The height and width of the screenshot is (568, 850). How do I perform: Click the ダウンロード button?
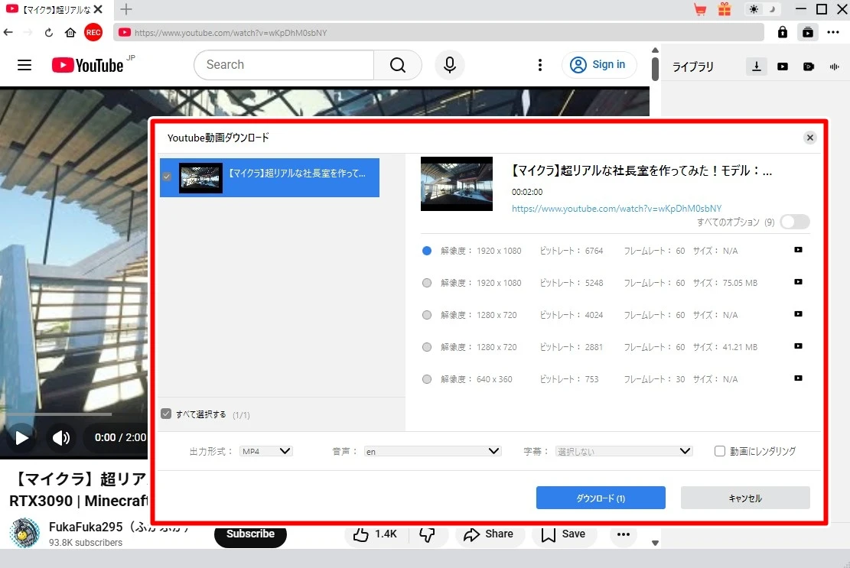tap(601, 497)
